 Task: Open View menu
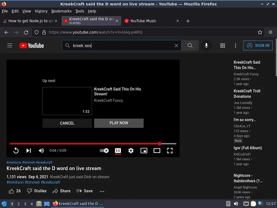point(27,11)
